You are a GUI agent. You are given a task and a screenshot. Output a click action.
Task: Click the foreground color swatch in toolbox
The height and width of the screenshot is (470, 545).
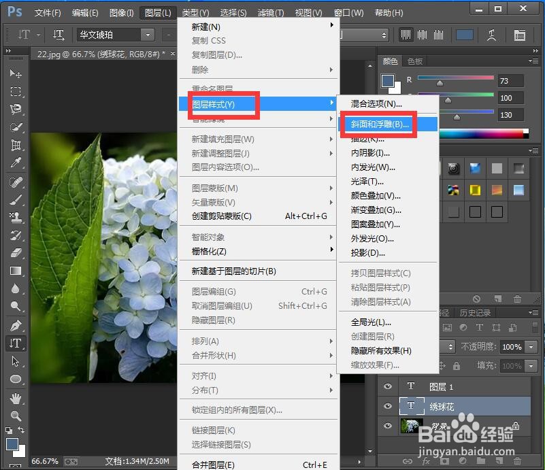click(x=12, y=444)
